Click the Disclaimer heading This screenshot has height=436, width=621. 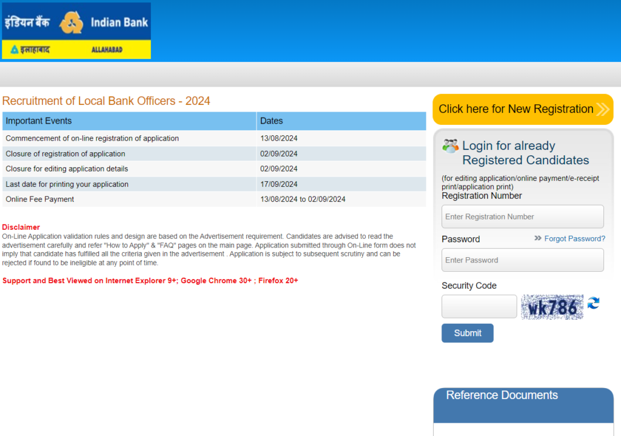tap(21, 227)
